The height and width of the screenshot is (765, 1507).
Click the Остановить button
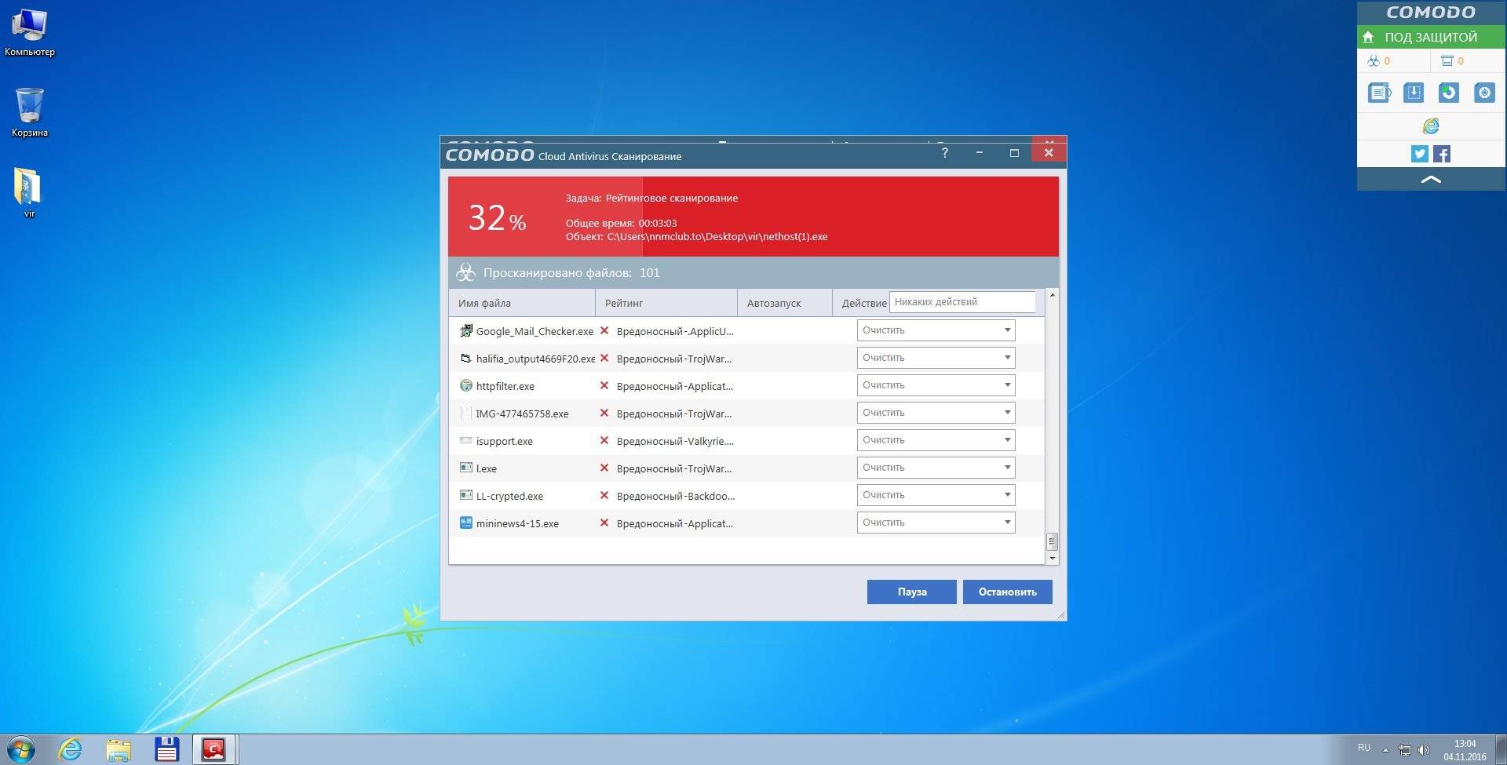[1007, 592]
